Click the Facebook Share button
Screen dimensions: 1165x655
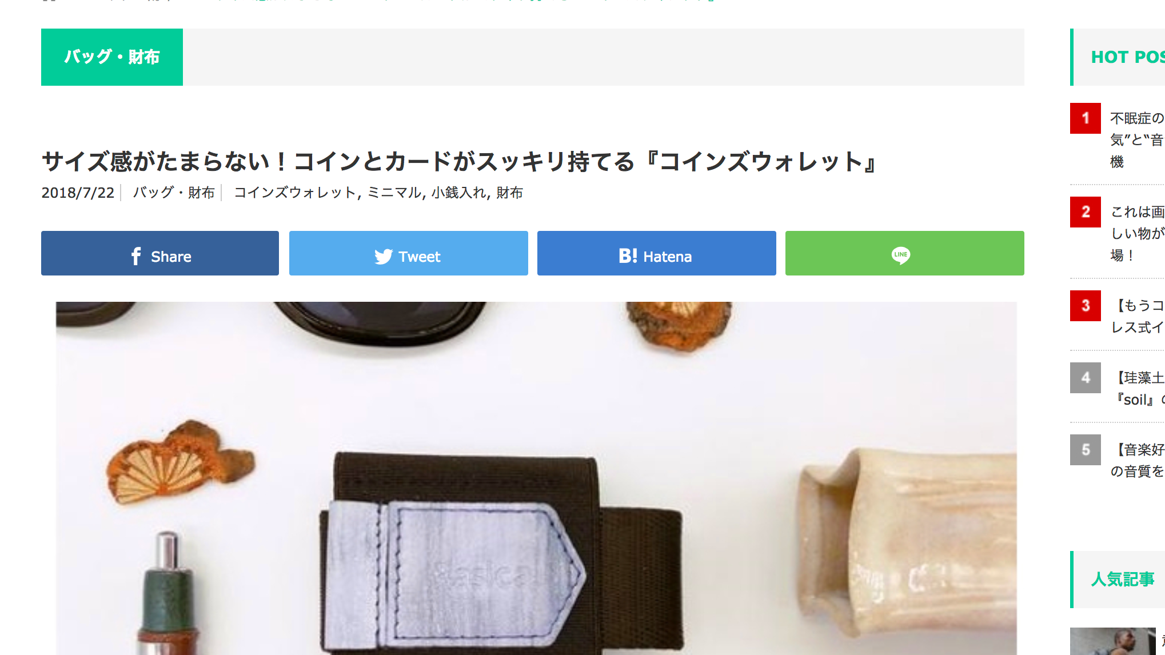160,253
